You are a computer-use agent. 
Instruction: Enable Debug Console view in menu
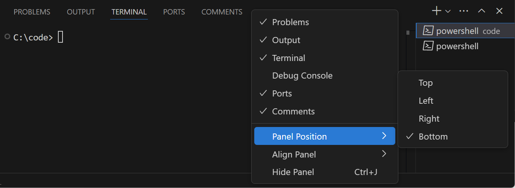click(302, 76)
